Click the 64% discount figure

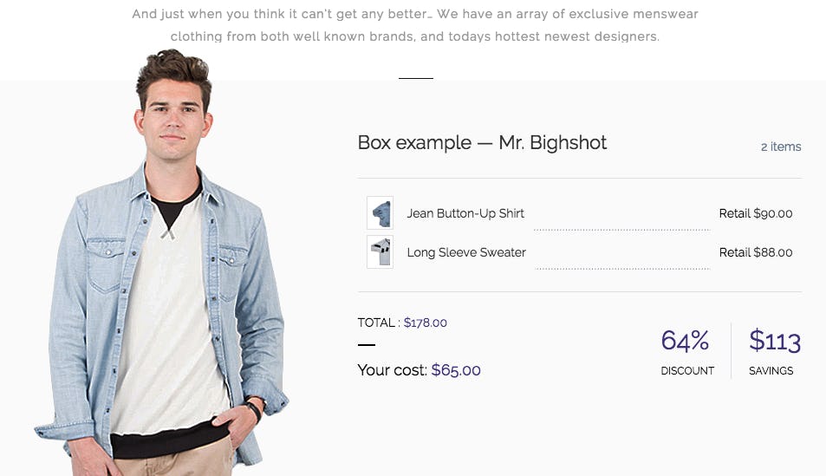[685, 341]
